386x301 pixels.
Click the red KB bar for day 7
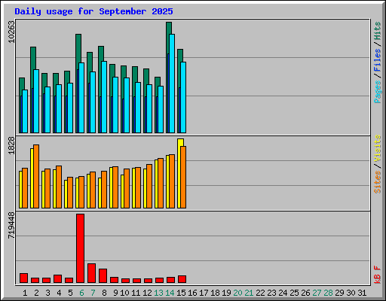pyautogui.click(x=92, y=273)
